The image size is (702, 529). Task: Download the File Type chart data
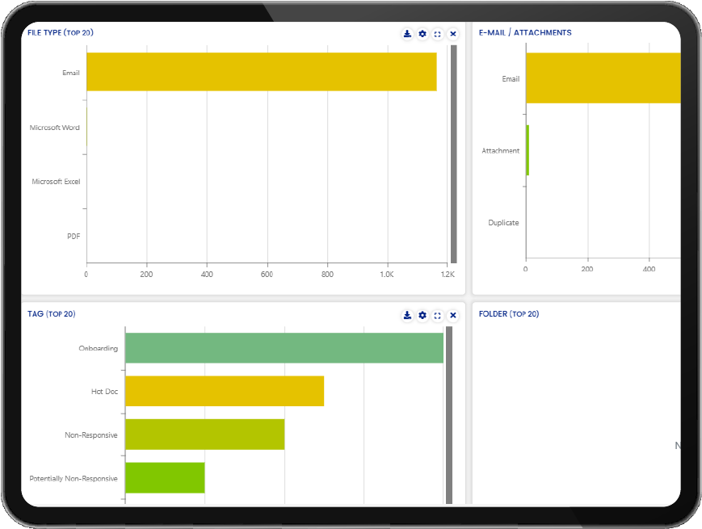(x=407, y=34)
